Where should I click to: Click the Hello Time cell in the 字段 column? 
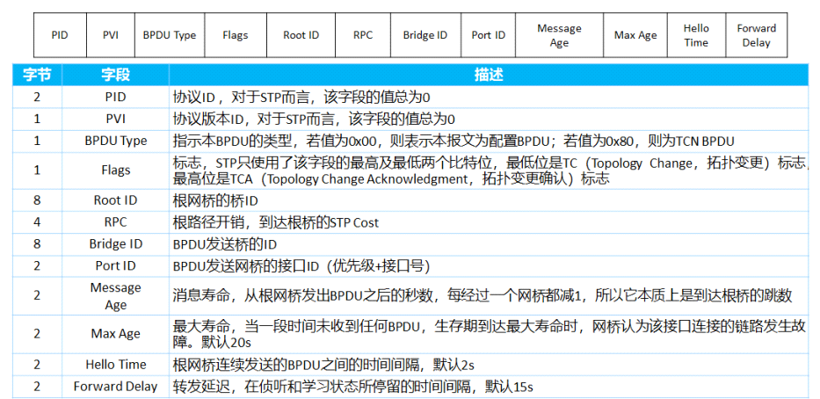pyautogui.click(x=116, y=365)
